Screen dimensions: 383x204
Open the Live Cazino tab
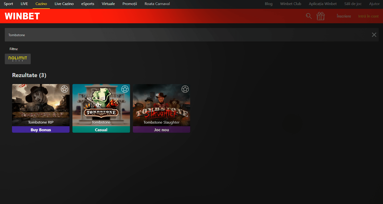coord(64,4)
